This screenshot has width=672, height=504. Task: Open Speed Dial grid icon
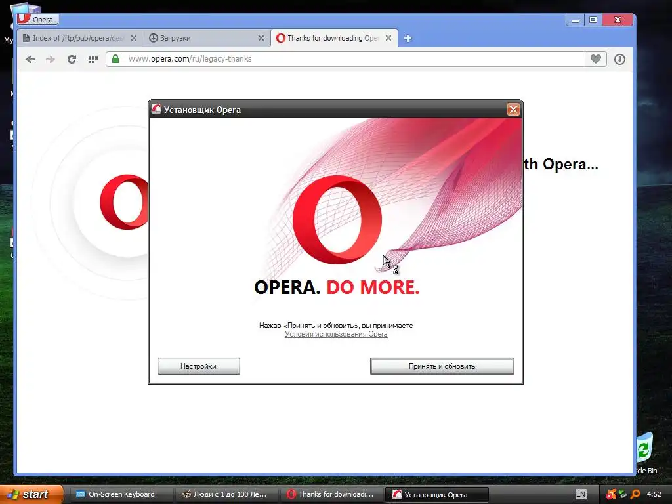click(x=93, y=59)
